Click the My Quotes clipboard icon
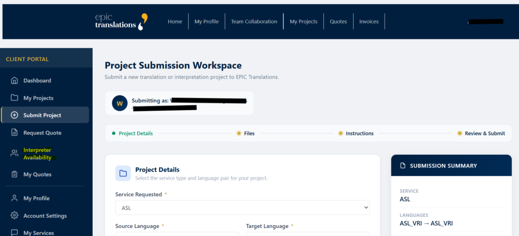This screenshot has width=519, height=236. tap(14, 174)
